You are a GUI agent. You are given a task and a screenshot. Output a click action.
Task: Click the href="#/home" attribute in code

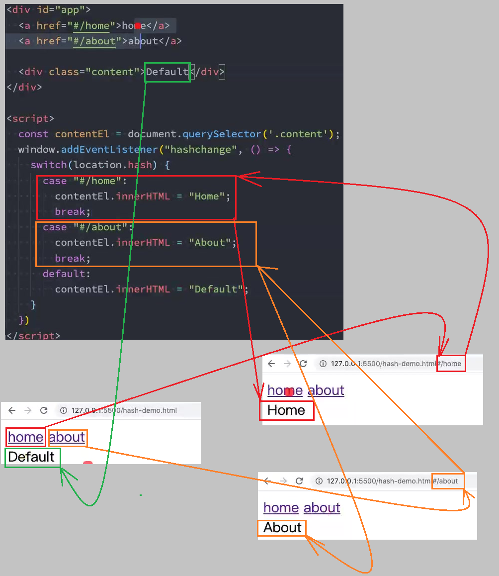coord(76,25)
